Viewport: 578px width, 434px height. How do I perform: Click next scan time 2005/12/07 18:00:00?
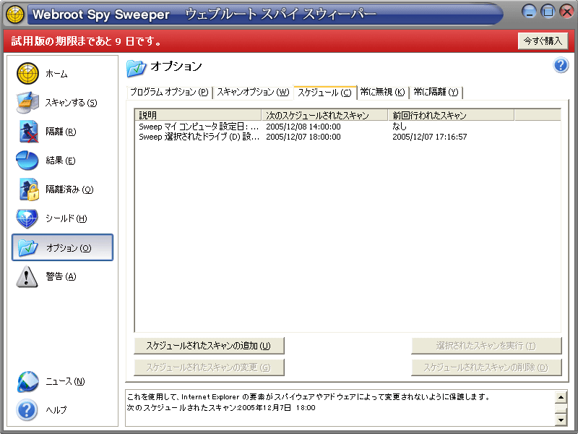303,137
